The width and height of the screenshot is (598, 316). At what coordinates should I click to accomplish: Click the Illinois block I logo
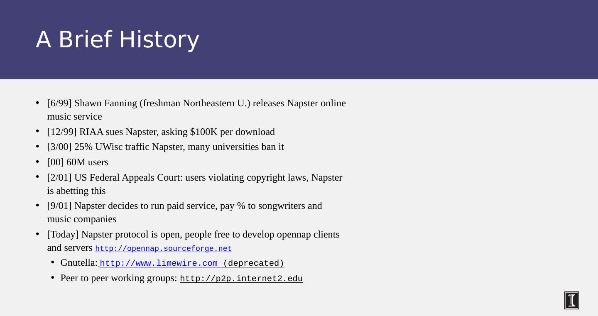pos(571,300)
